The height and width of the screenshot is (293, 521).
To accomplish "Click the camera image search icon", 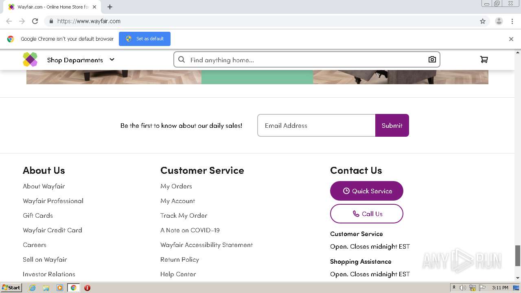I will pos(432,59).
